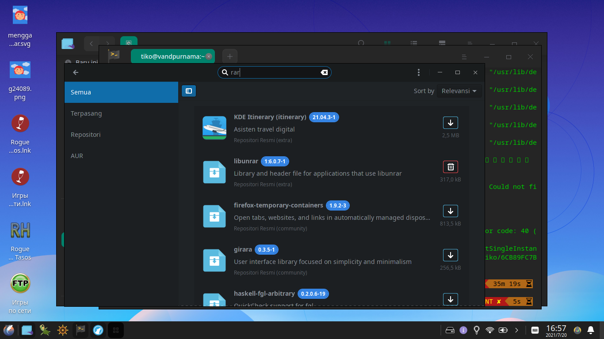This screenshot has width=604, height=339.
Task: Click the terminal app flag icon
Action: click(x=114, y=56)
